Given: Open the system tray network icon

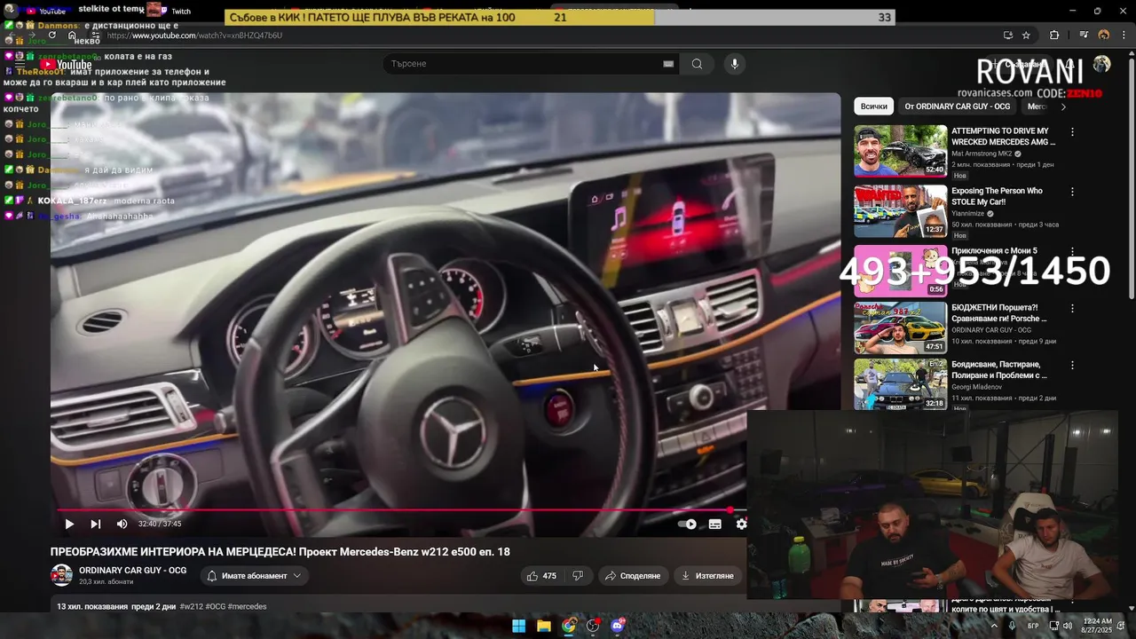Looking at the screenshot, I should point(1053,626).
